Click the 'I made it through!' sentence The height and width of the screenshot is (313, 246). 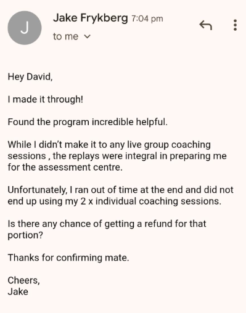pos(46,99)
